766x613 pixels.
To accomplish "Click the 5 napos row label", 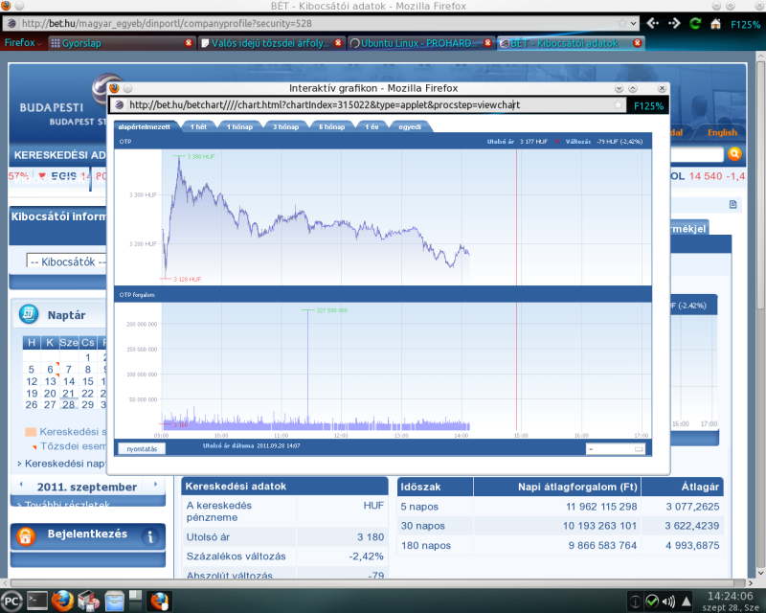I will (x=419, y=507).
